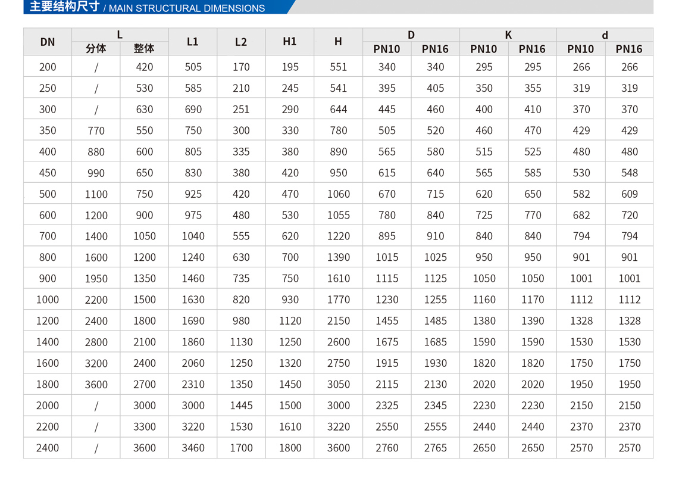The width and height of the screenshot is (685, 483).
Task: Click DN 2400 in the last row
Action: (x=48, y=448)
